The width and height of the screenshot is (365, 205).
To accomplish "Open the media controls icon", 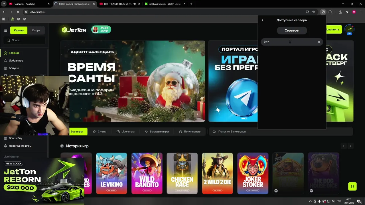I will point(347,12).
